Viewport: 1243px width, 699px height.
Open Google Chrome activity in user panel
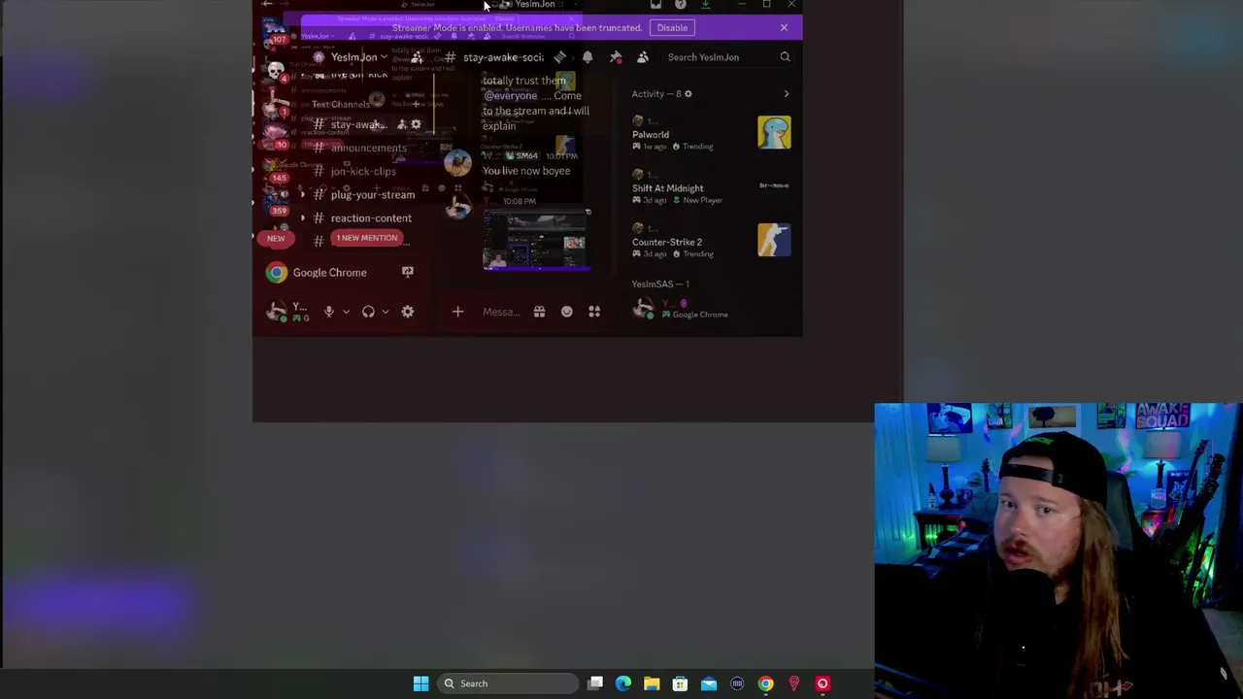click(x=329, y=273)
